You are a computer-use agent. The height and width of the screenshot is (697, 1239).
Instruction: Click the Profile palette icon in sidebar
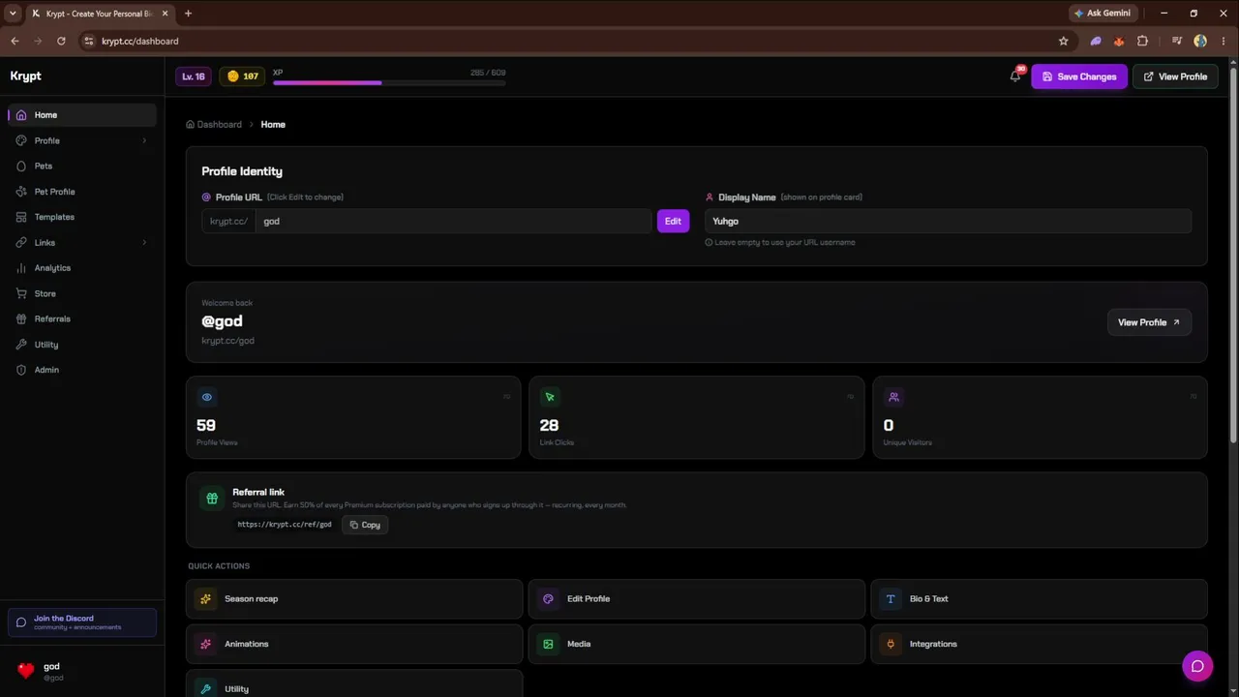point(21,140)
